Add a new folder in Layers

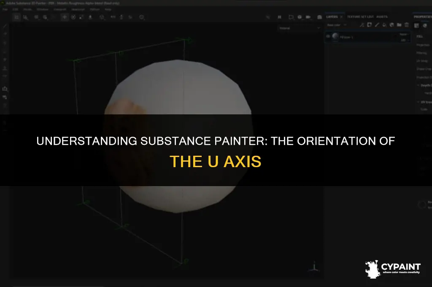point(399,25)
